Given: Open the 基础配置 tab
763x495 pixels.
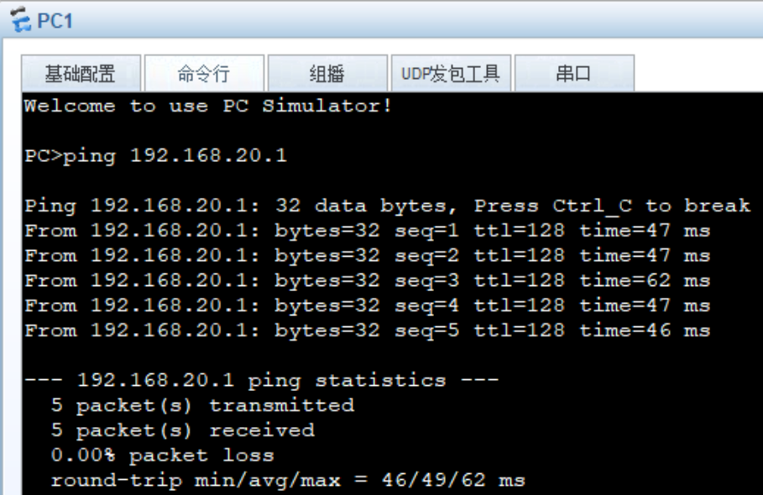Looking at the screenshot, I should (x=81, y=74).
